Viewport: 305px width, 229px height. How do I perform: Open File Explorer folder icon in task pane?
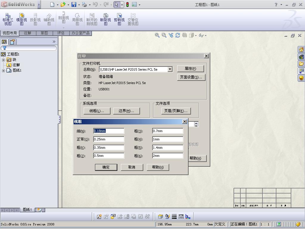tap(301, 64)
